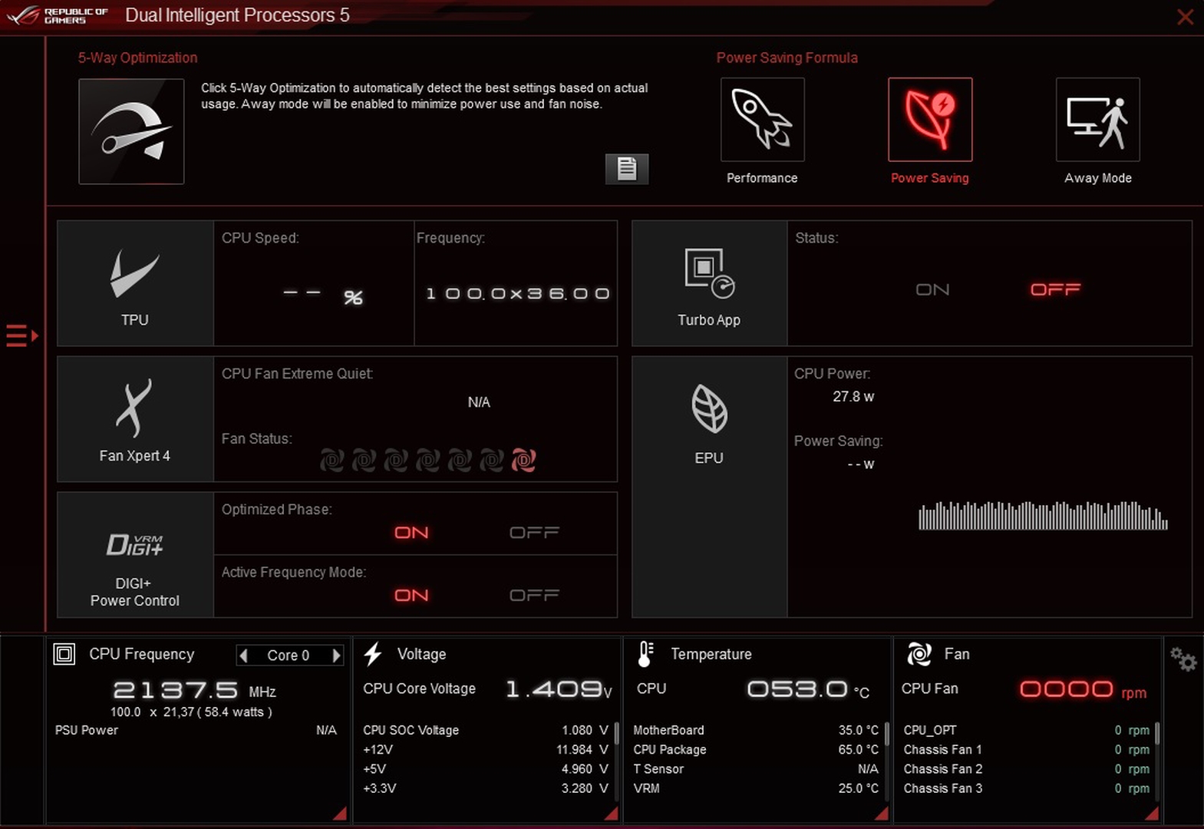Screen dimensions: 1204x829
Task: Click the Voltage lightning bolt icon
Action: 373,654
